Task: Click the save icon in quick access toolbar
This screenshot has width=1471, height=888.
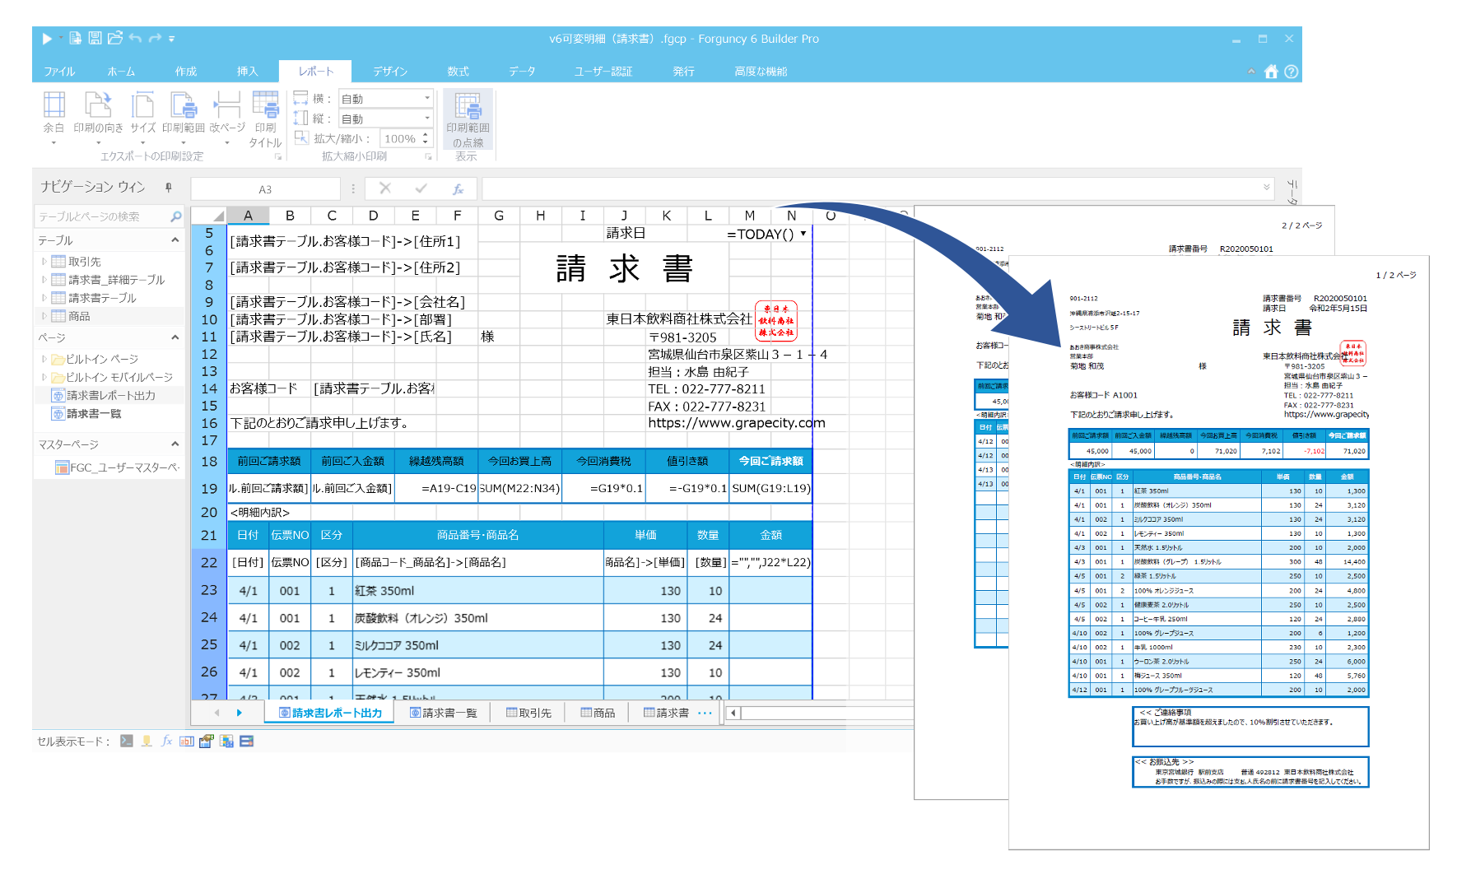Action: pyautogui.click(x=95, y=39)
